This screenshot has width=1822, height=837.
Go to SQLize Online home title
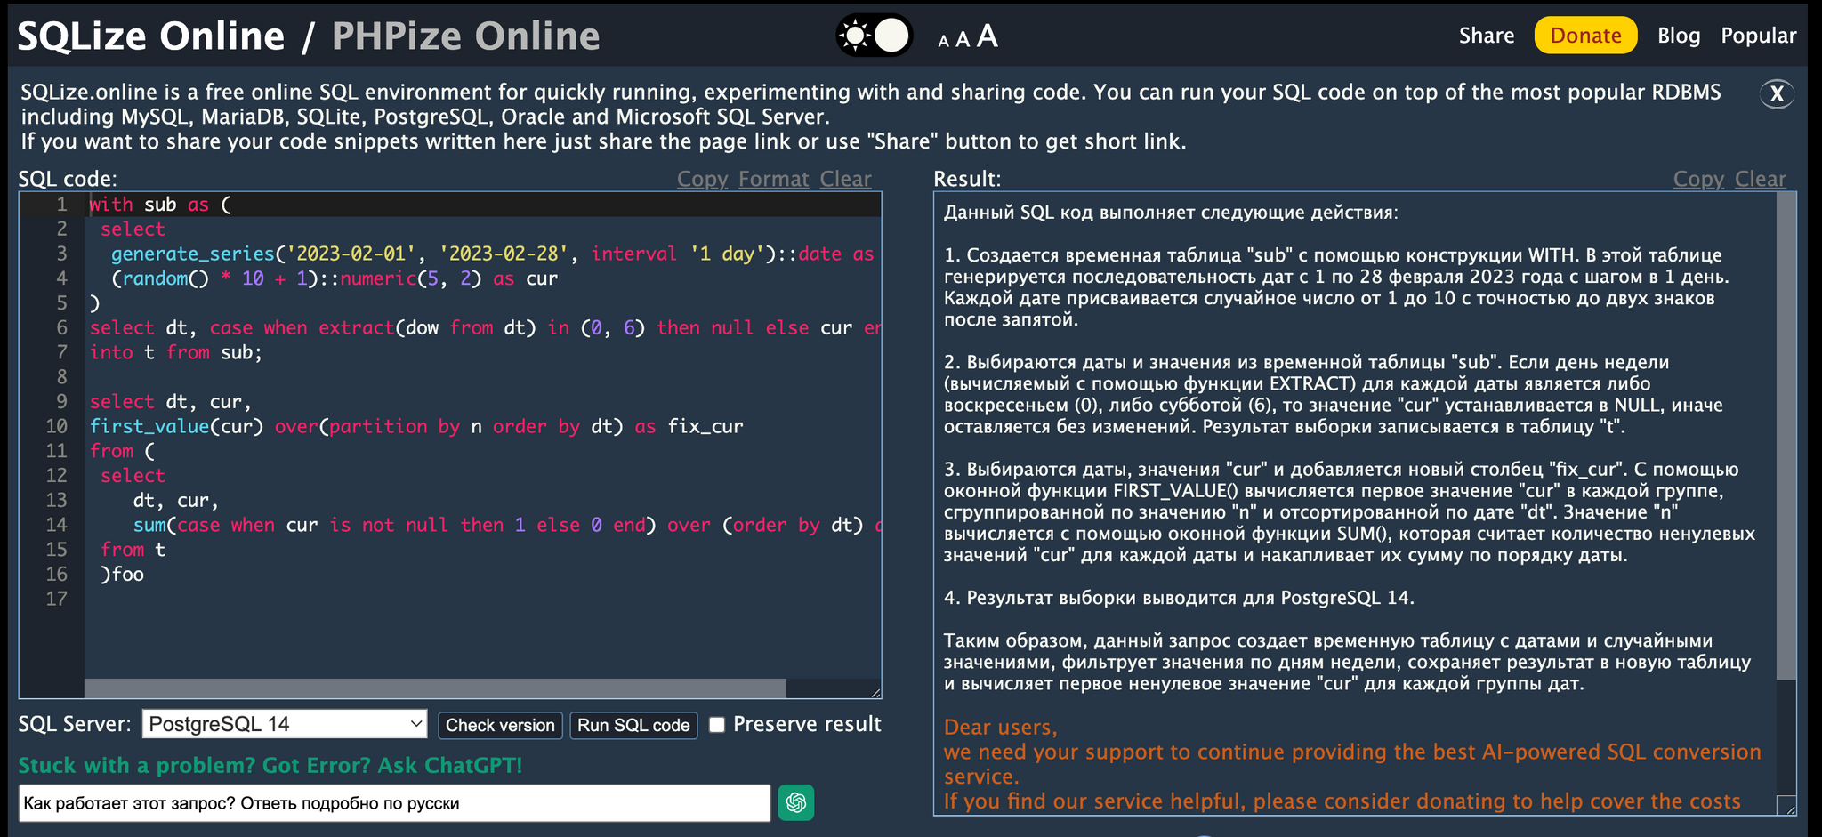tap(151, 36)
